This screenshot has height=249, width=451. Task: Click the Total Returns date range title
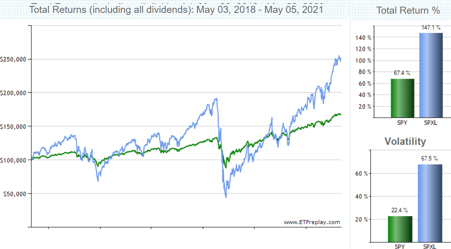(176, 10)
